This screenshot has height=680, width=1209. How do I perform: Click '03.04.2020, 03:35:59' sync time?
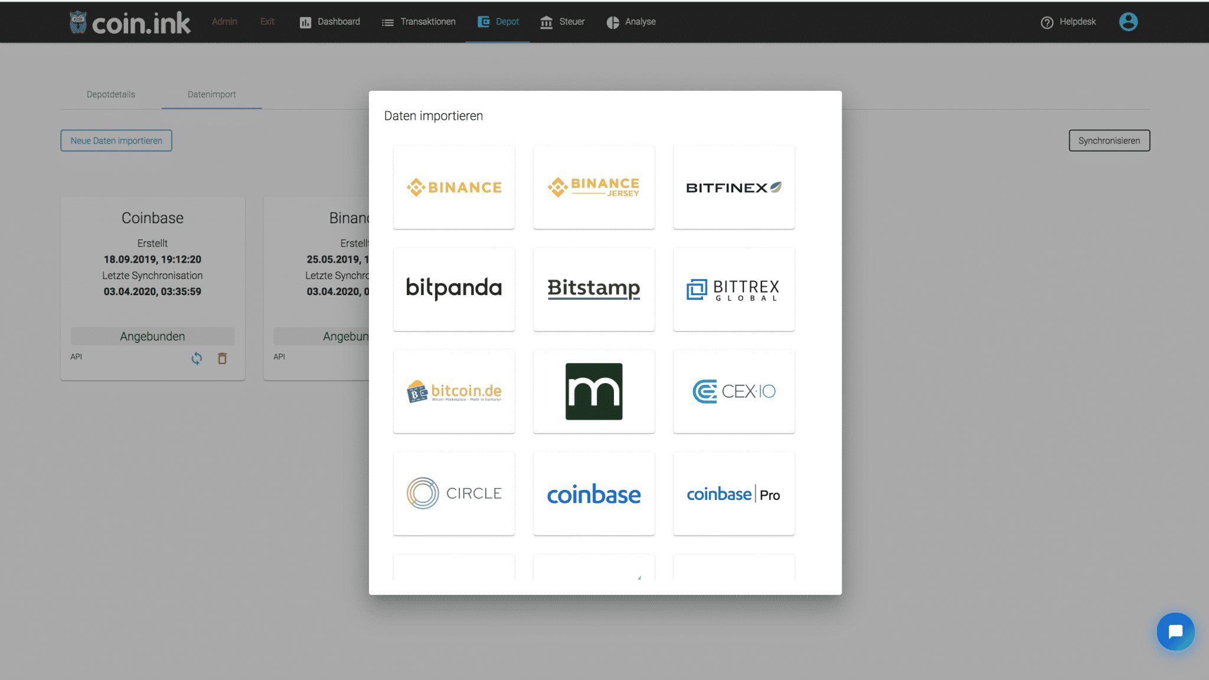152,292
